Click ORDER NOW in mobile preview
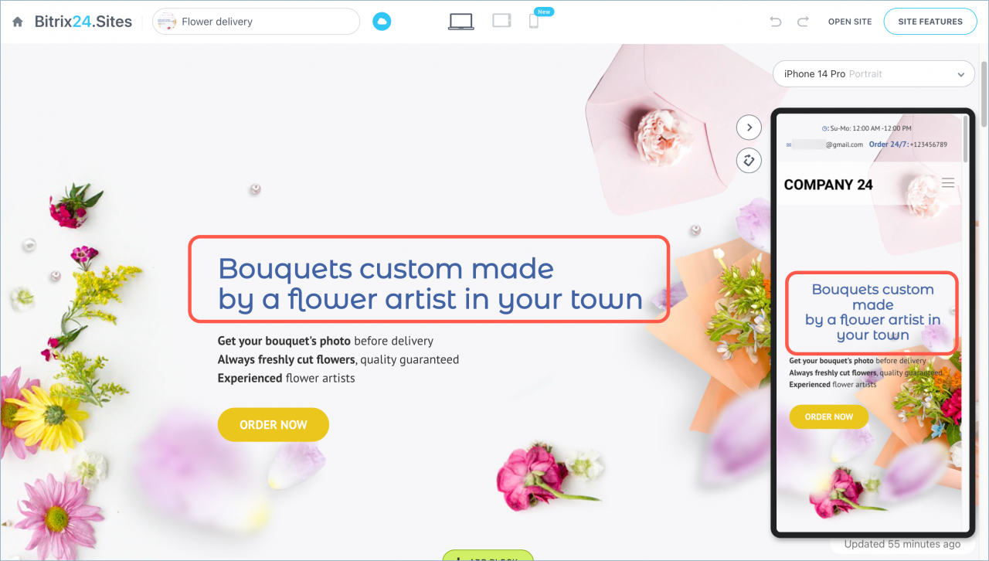Screen dimensions: 989x561 829,416
